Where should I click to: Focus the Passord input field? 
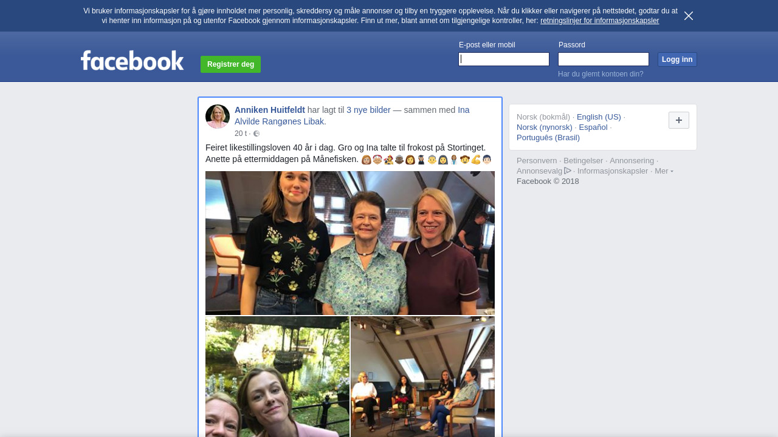pos(604,59)
